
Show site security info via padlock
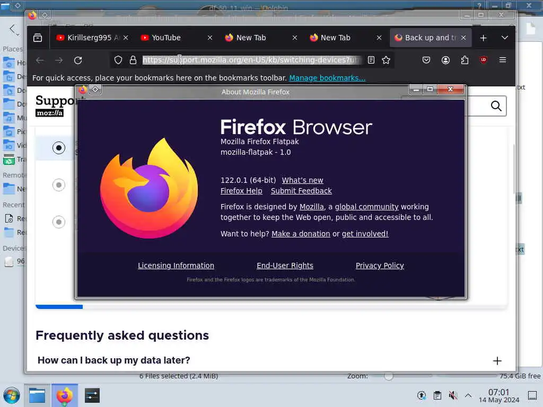[133, 60]
